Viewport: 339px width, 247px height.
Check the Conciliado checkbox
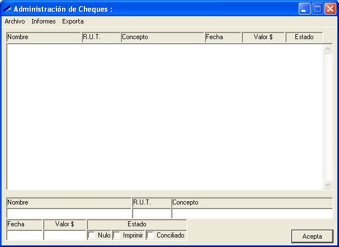150,236
